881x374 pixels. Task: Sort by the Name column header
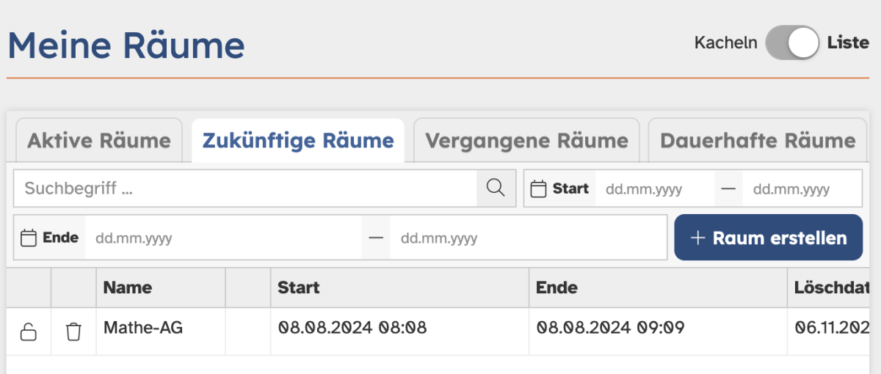(x=128, y=287)
